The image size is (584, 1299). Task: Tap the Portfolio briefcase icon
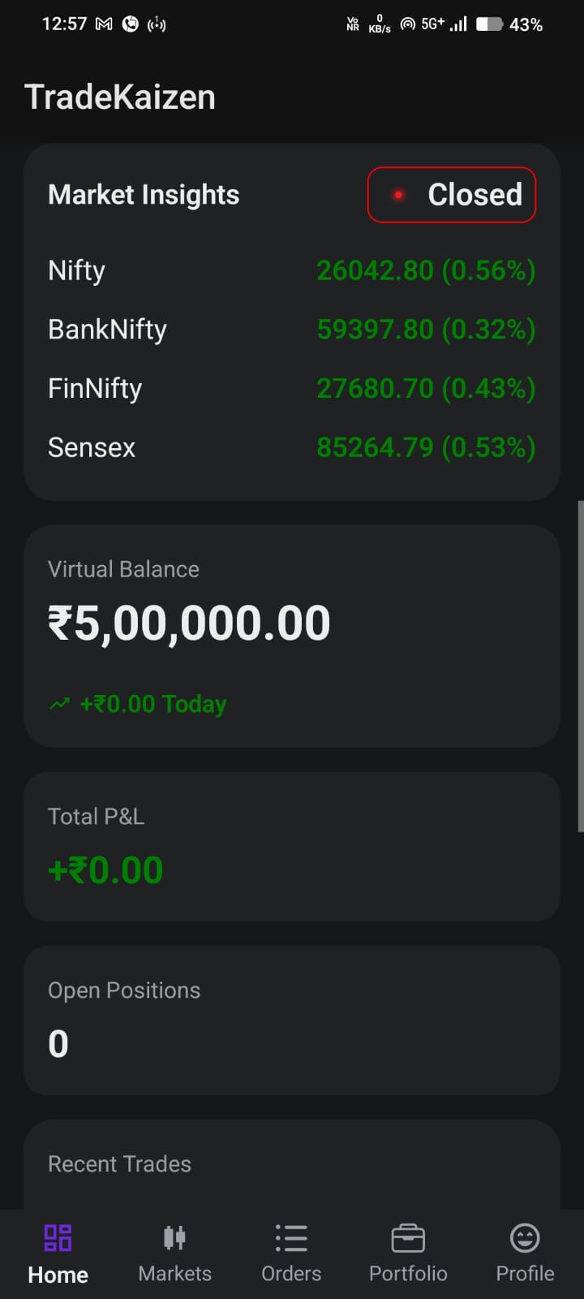408,1238
